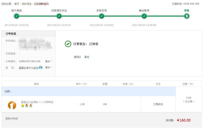Click the 备忘 link
The image size is (204, 129).
pyautogui.click(x=87, y=57)
